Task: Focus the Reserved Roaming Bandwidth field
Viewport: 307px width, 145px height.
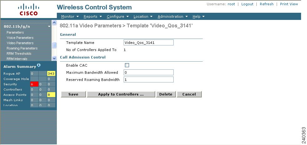Action: point(149,80)
